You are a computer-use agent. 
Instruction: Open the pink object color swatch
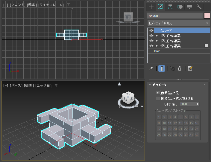click(207, 16)
